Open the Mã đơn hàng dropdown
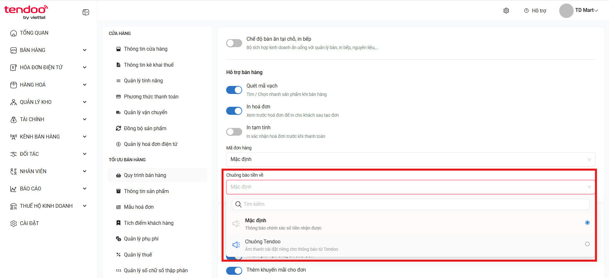The width and height of the screenshot is (609, 278). tap(410, 159)
